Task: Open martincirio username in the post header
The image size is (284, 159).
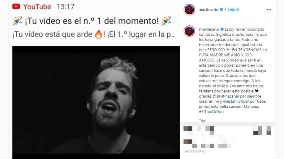Action: coord(209,9)
